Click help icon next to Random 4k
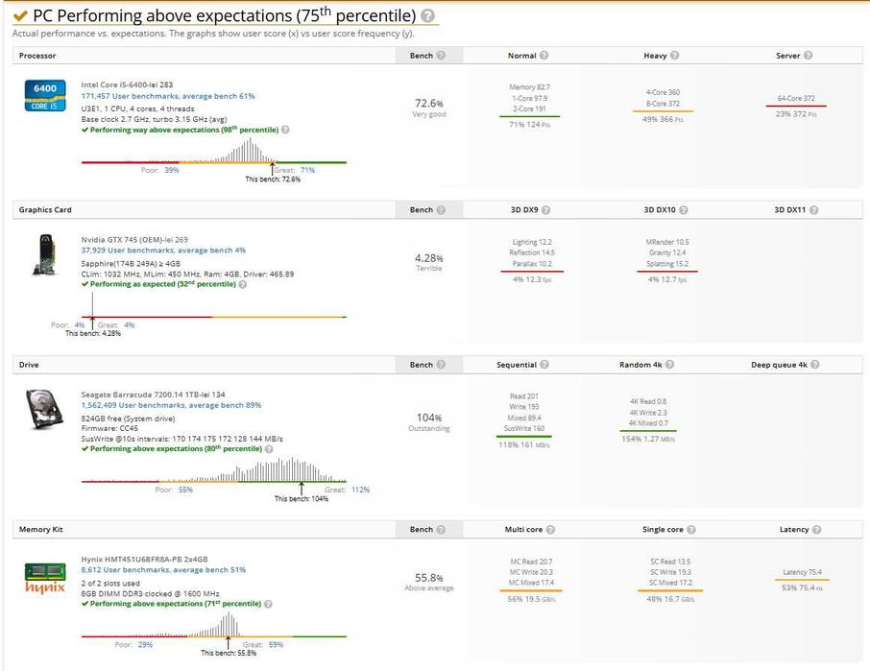The height and width of the screenshot is (671, 870). [669, 365]
